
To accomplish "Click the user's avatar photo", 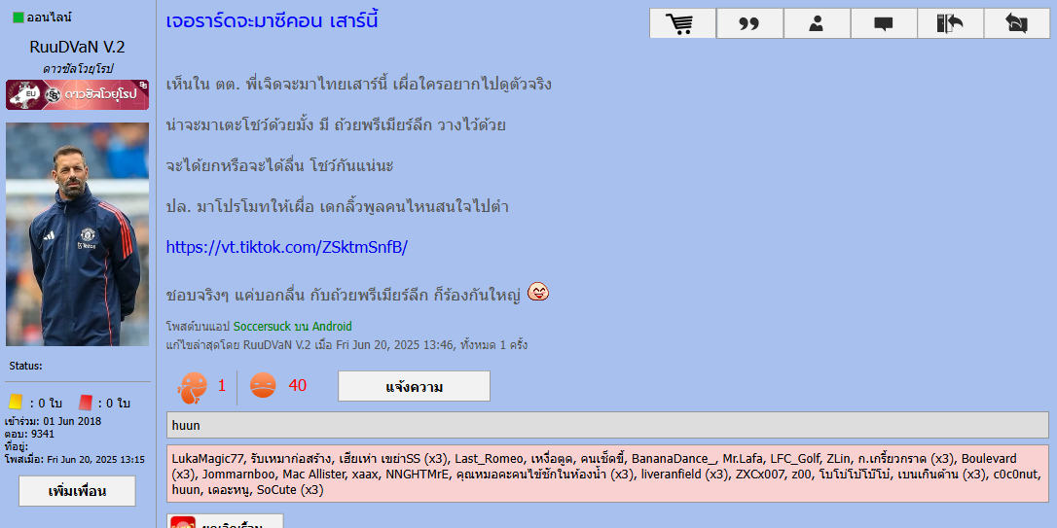I will pos(77,233).
